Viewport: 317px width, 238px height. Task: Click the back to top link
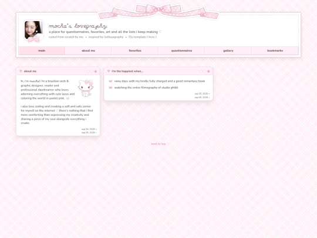[158, 144]
